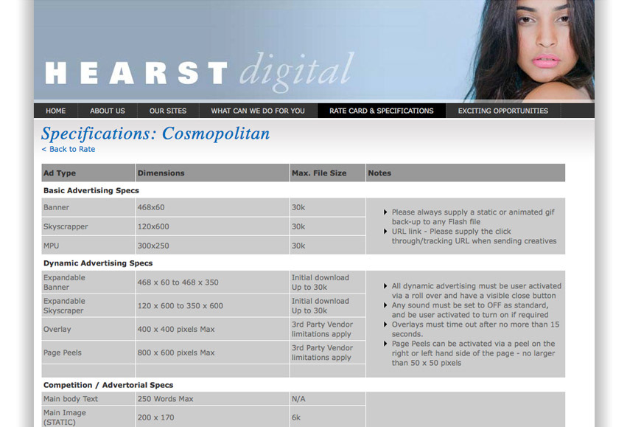Click the 'Notes' column header
This screenshot has width=627, height=427.
pyautogui.click(x=466, y=173)
